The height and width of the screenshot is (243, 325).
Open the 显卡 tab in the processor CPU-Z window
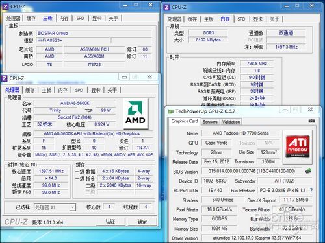coord(96,90)
